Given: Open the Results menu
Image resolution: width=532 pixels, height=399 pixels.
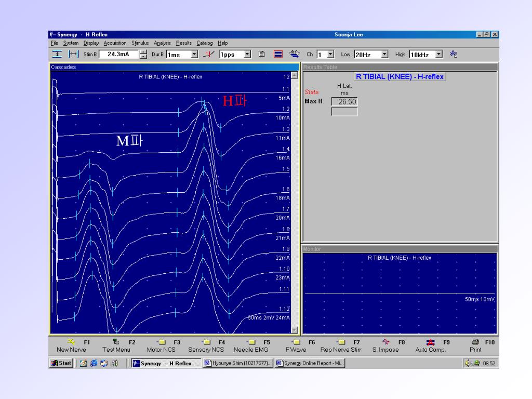Looking at the screenshot, I should coord(183,43).
